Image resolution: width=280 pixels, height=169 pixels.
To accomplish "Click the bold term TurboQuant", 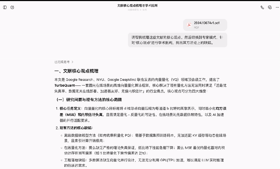I will click(x=64, y=85).
